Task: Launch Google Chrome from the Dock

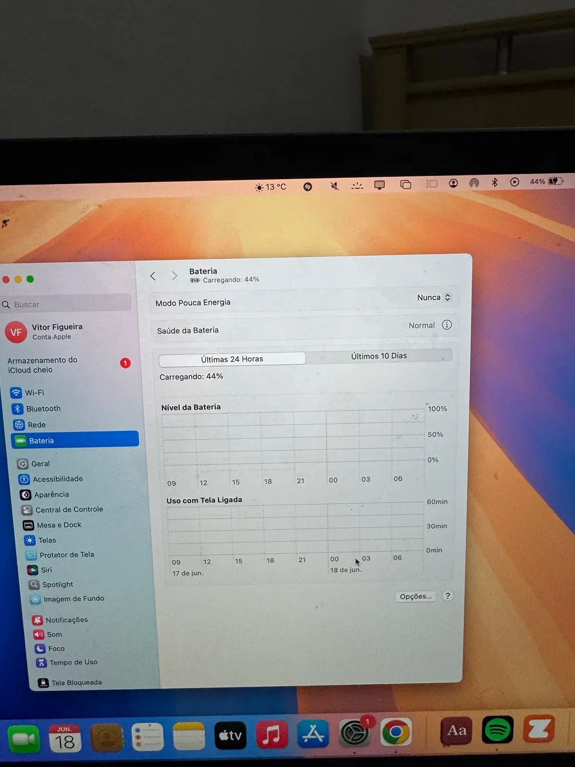Action: pyautogui.click(x=396, y=732)
